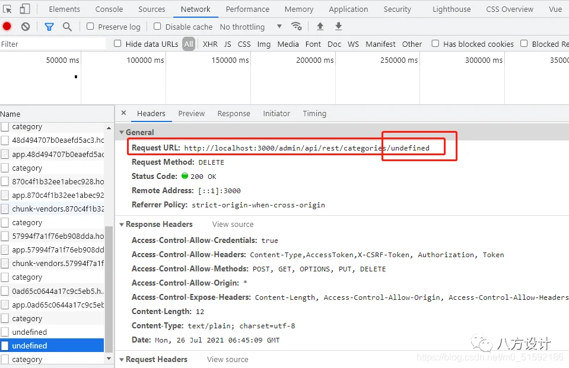Select the Network panel tab
This screenshot has height=368, width=569.
coord(196,9)
